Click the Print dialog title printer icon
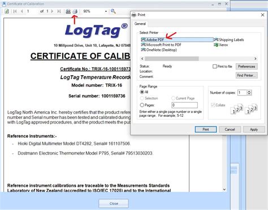268x210 pixels. pos(134,15)
